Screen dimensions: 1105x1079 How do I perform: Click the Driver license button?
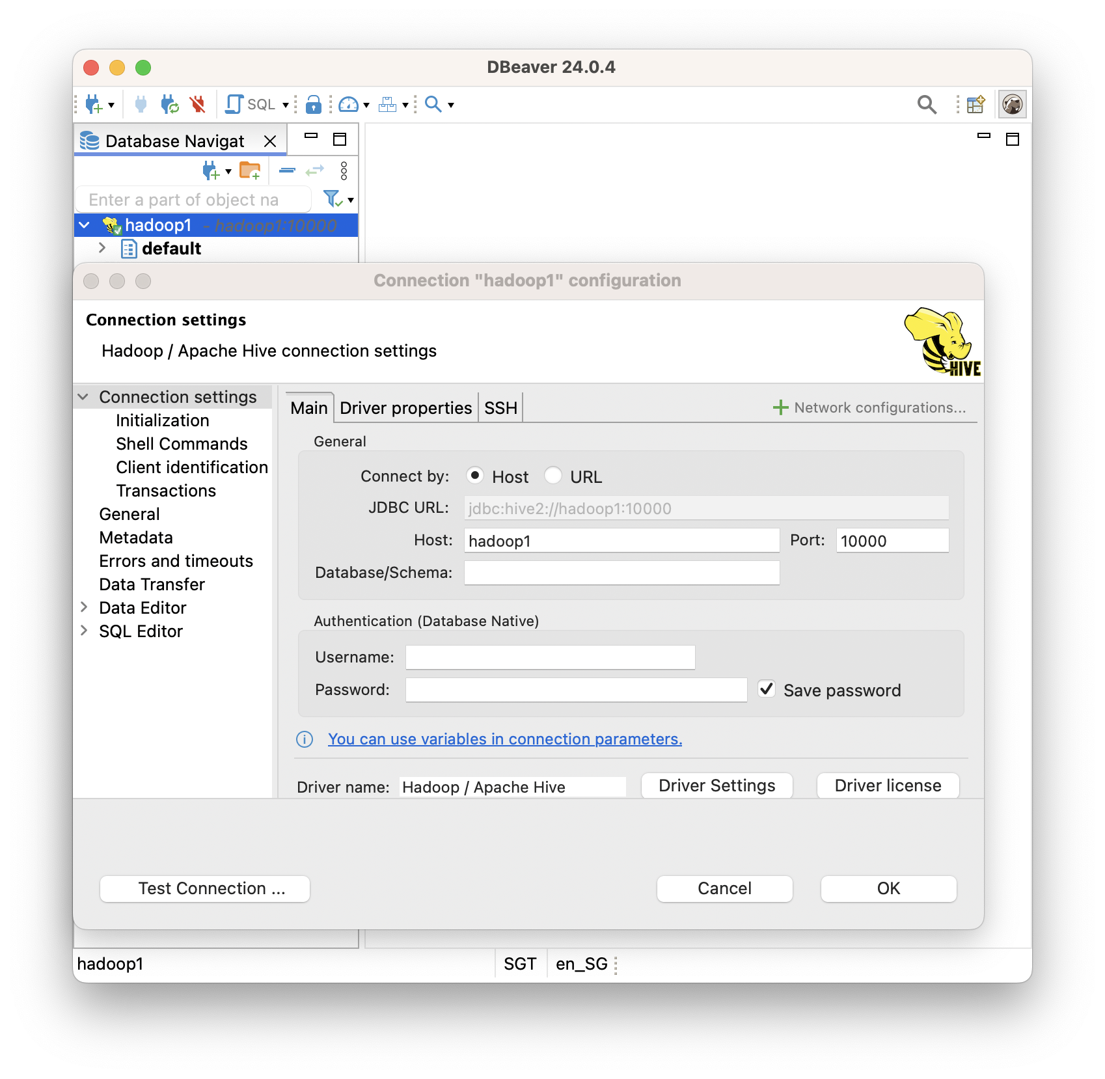pos(888,785)
